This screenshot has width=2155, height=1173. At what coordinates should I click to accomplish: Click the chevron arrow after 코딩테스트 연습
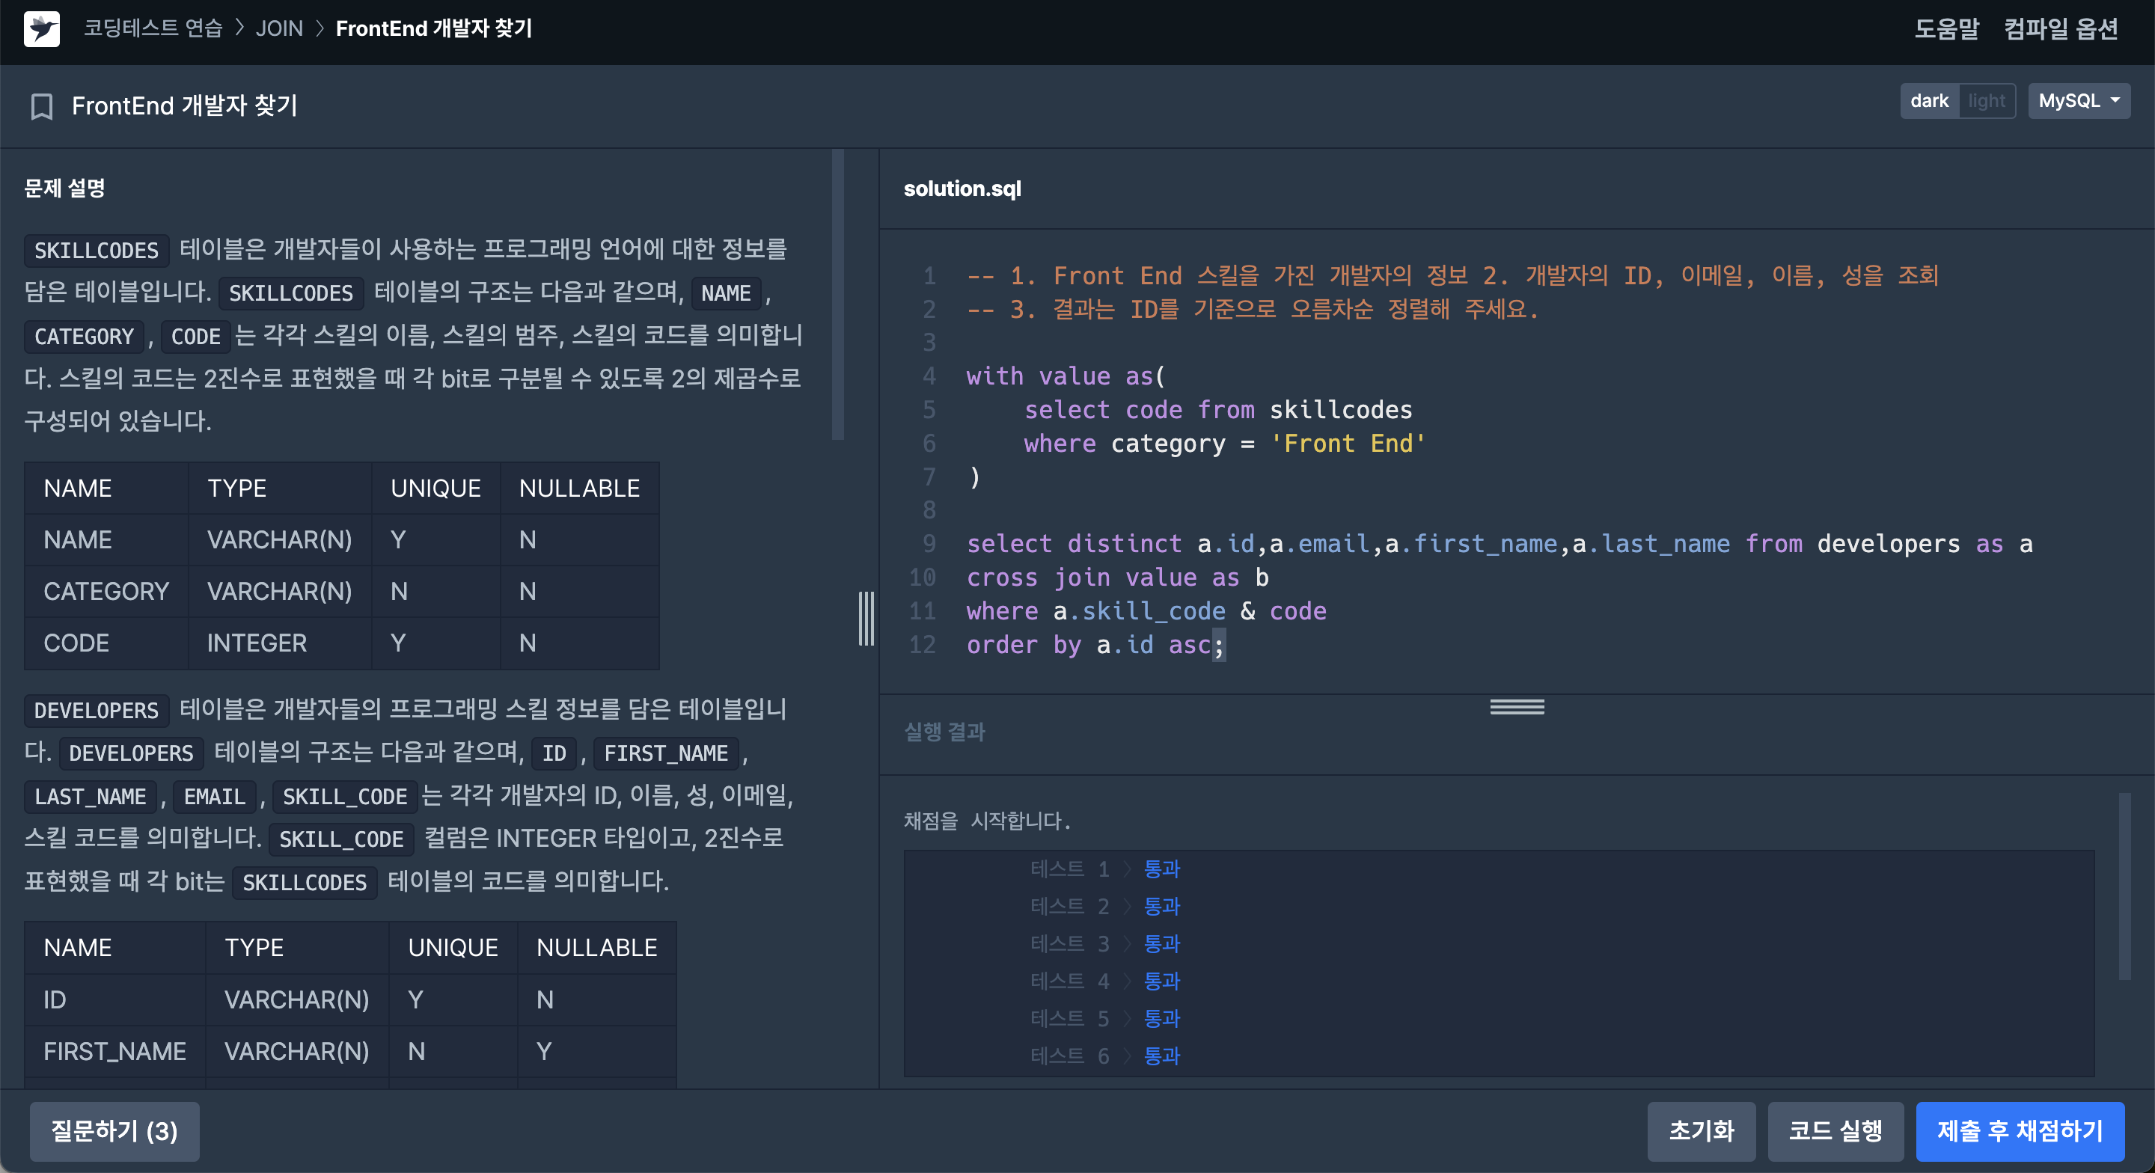(239, 28)
